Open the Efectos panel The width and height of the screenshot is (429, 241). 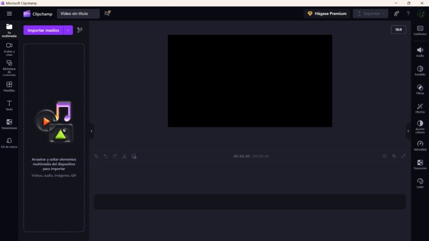(x=419, y=109)
